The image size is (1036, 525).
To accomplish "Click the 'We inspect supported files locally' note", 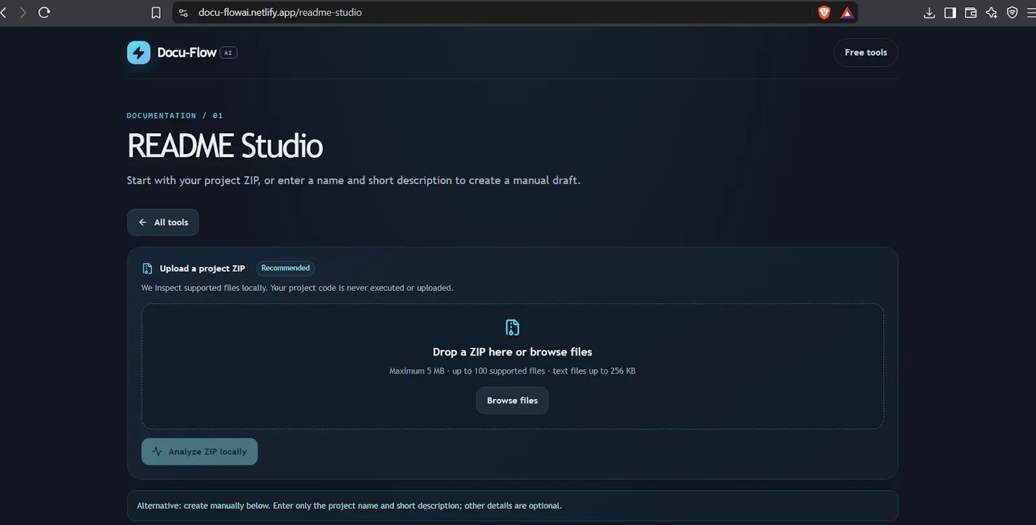I will [297, 288].
